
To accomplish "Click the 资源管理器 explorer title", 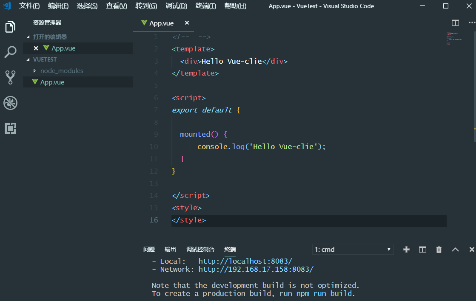I will [x=47, y=23].
